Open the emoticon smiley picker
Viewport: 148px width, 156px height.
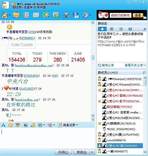pos(10,125)
